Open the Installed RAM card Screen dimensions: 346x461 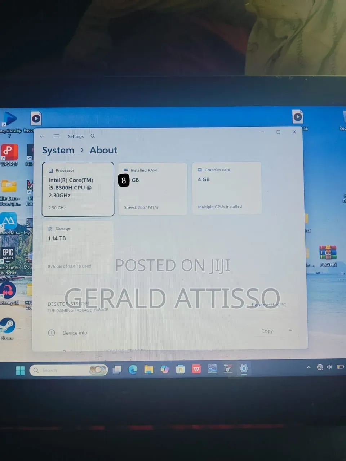click(153, 189)
